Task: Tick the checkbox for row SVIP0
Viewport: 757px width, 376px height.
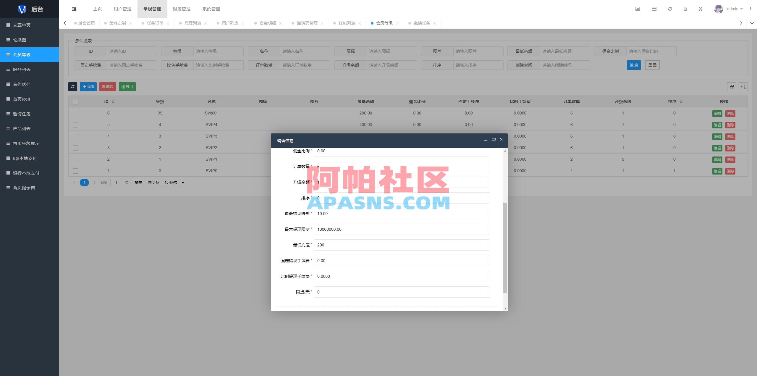Action: [76, 171]
